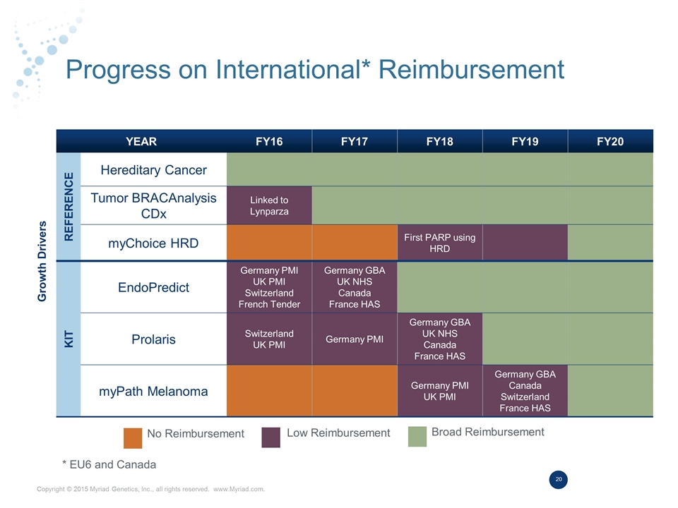
Task: Click the vertical KIT row group label
Action: pyautogui.click(x=69, y=339)
